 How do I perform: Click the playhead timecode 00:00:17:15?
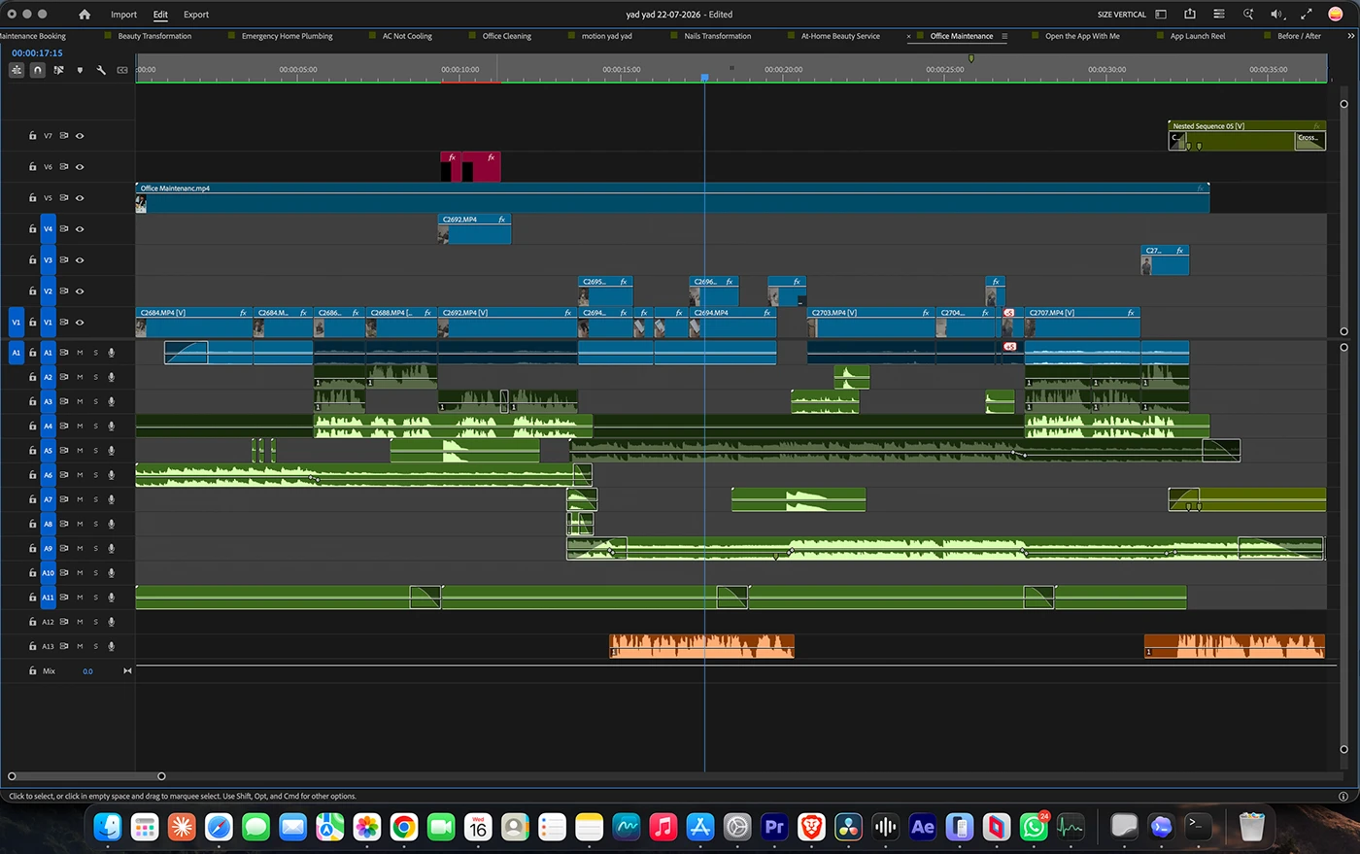[37, 53]
